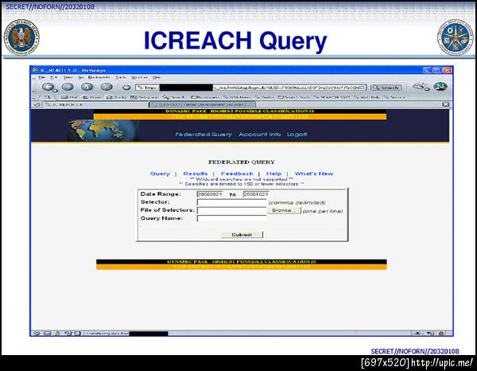This screenshot has height=371, width=477.
Task: Click the Logoff link
Action: click(297, 135)
